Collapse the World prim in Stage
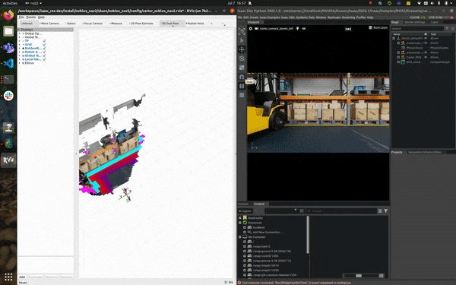Viewport: 456px width, 285px height. [x=394, y=38]
